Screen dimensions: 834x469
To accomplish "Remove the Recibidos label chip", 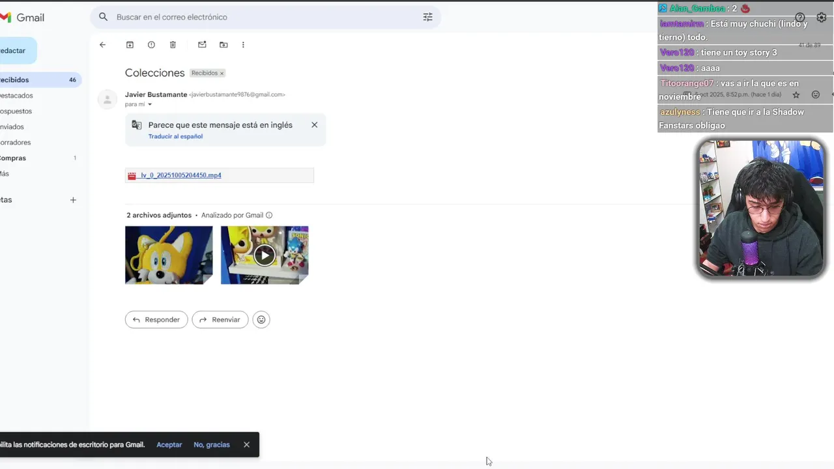I will (222, 74).
